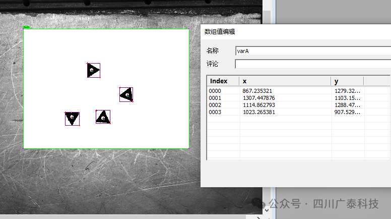Select y value 907.529...
391x219 pixels.
tap(347, 112)
